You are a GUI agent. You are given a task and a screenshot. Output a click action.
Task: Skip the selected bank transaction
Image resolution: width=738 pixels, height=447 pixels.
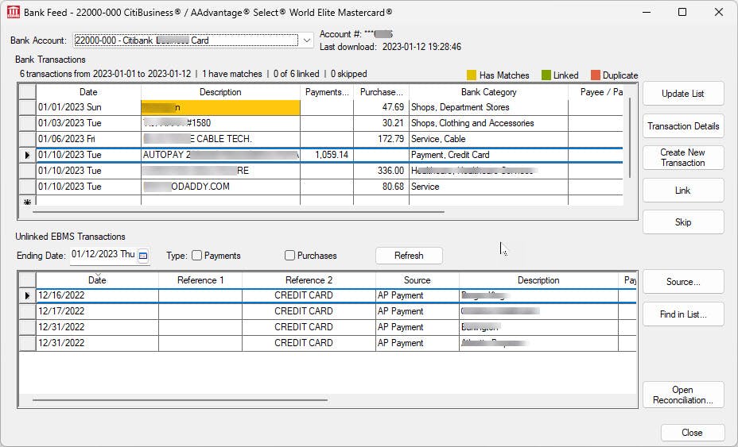coord(682,222)
